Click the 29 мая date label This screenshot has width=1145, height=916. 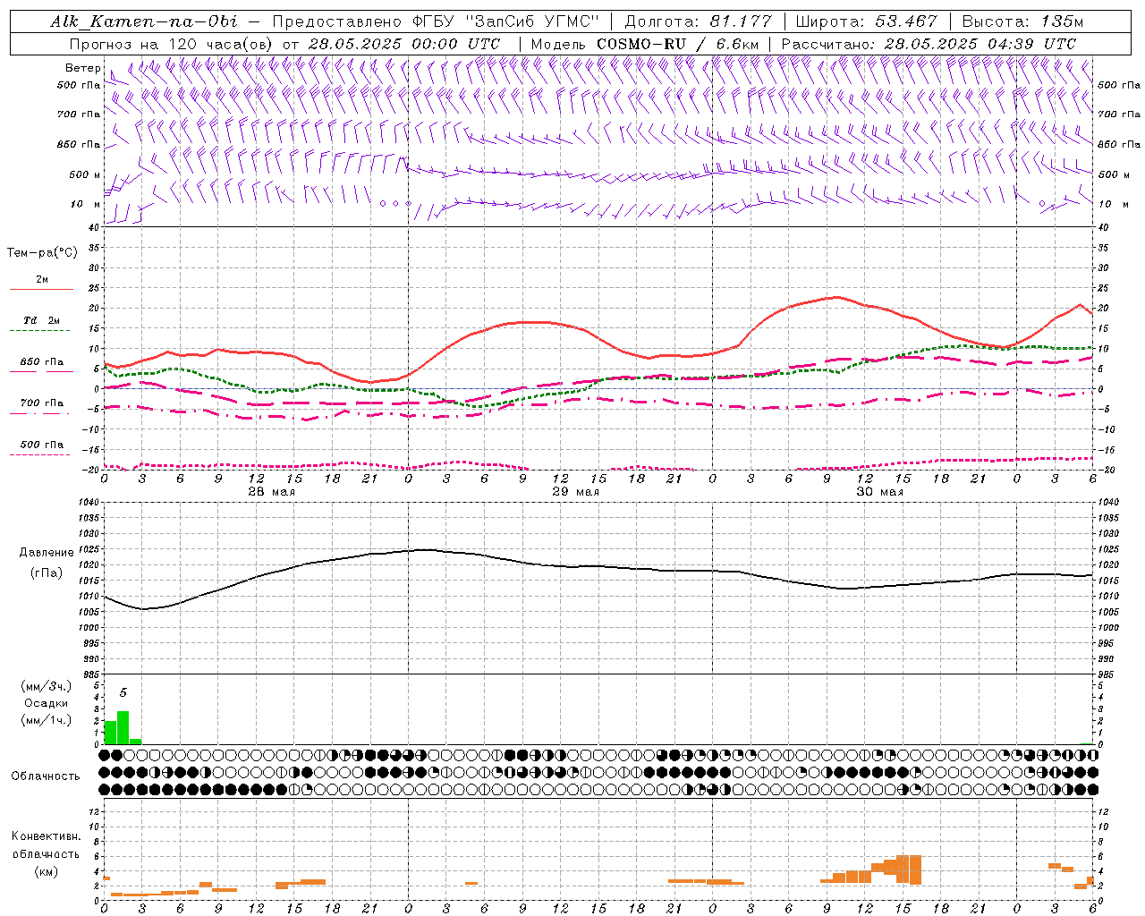click(575, 492)
